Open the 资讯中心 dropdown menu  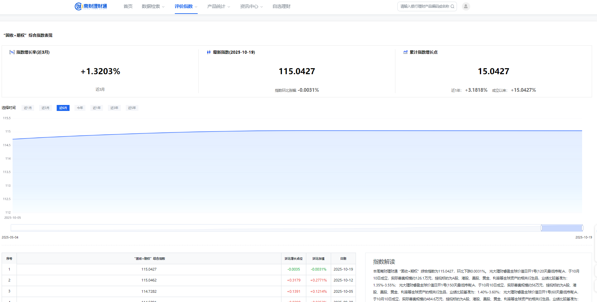tap(251, 6)
